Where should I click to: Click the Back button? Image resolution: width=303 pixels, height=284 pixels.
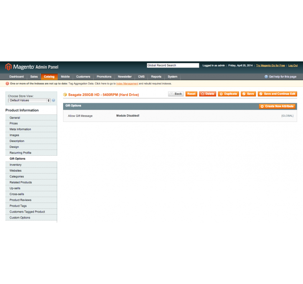176,94
